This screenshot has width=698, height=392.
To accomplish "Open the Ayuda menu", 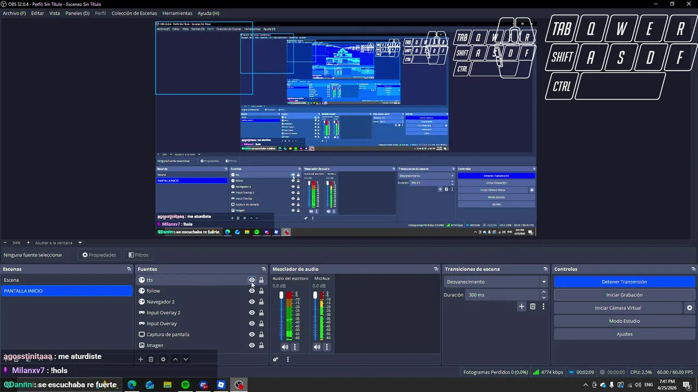I will point(208,13).
